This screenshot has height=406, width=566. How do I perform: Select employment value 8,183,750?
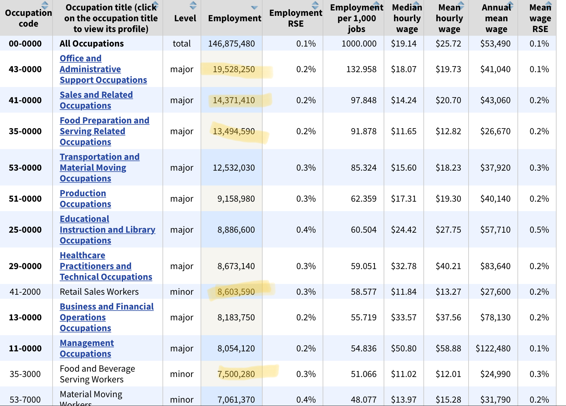point(236,317)
